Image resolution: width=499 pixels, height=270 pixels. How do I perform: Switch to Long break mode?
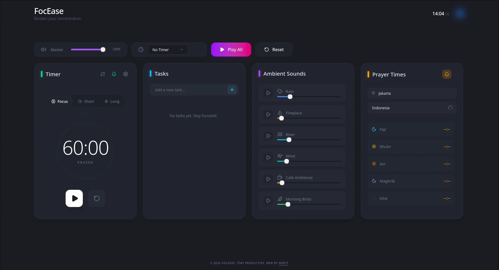112,101
